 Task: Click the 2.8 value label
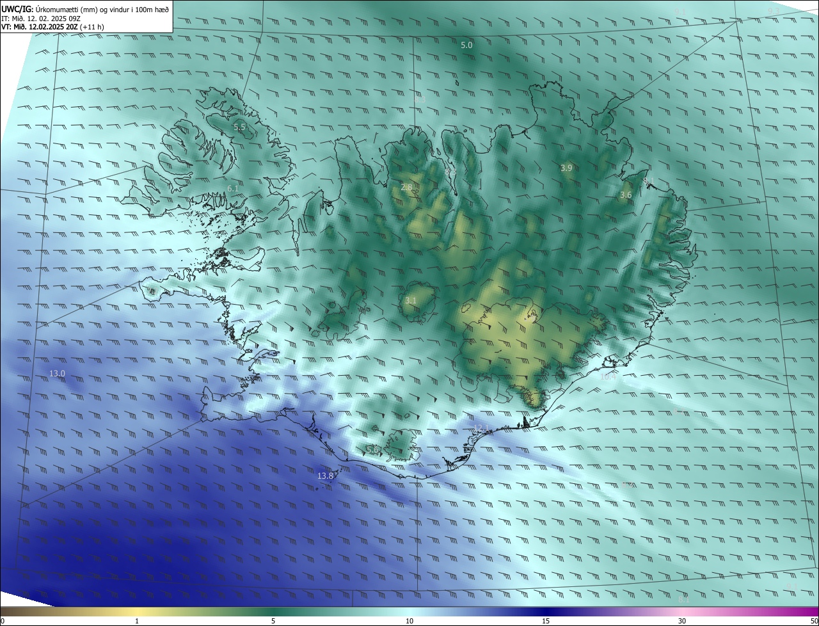(406, 187)
